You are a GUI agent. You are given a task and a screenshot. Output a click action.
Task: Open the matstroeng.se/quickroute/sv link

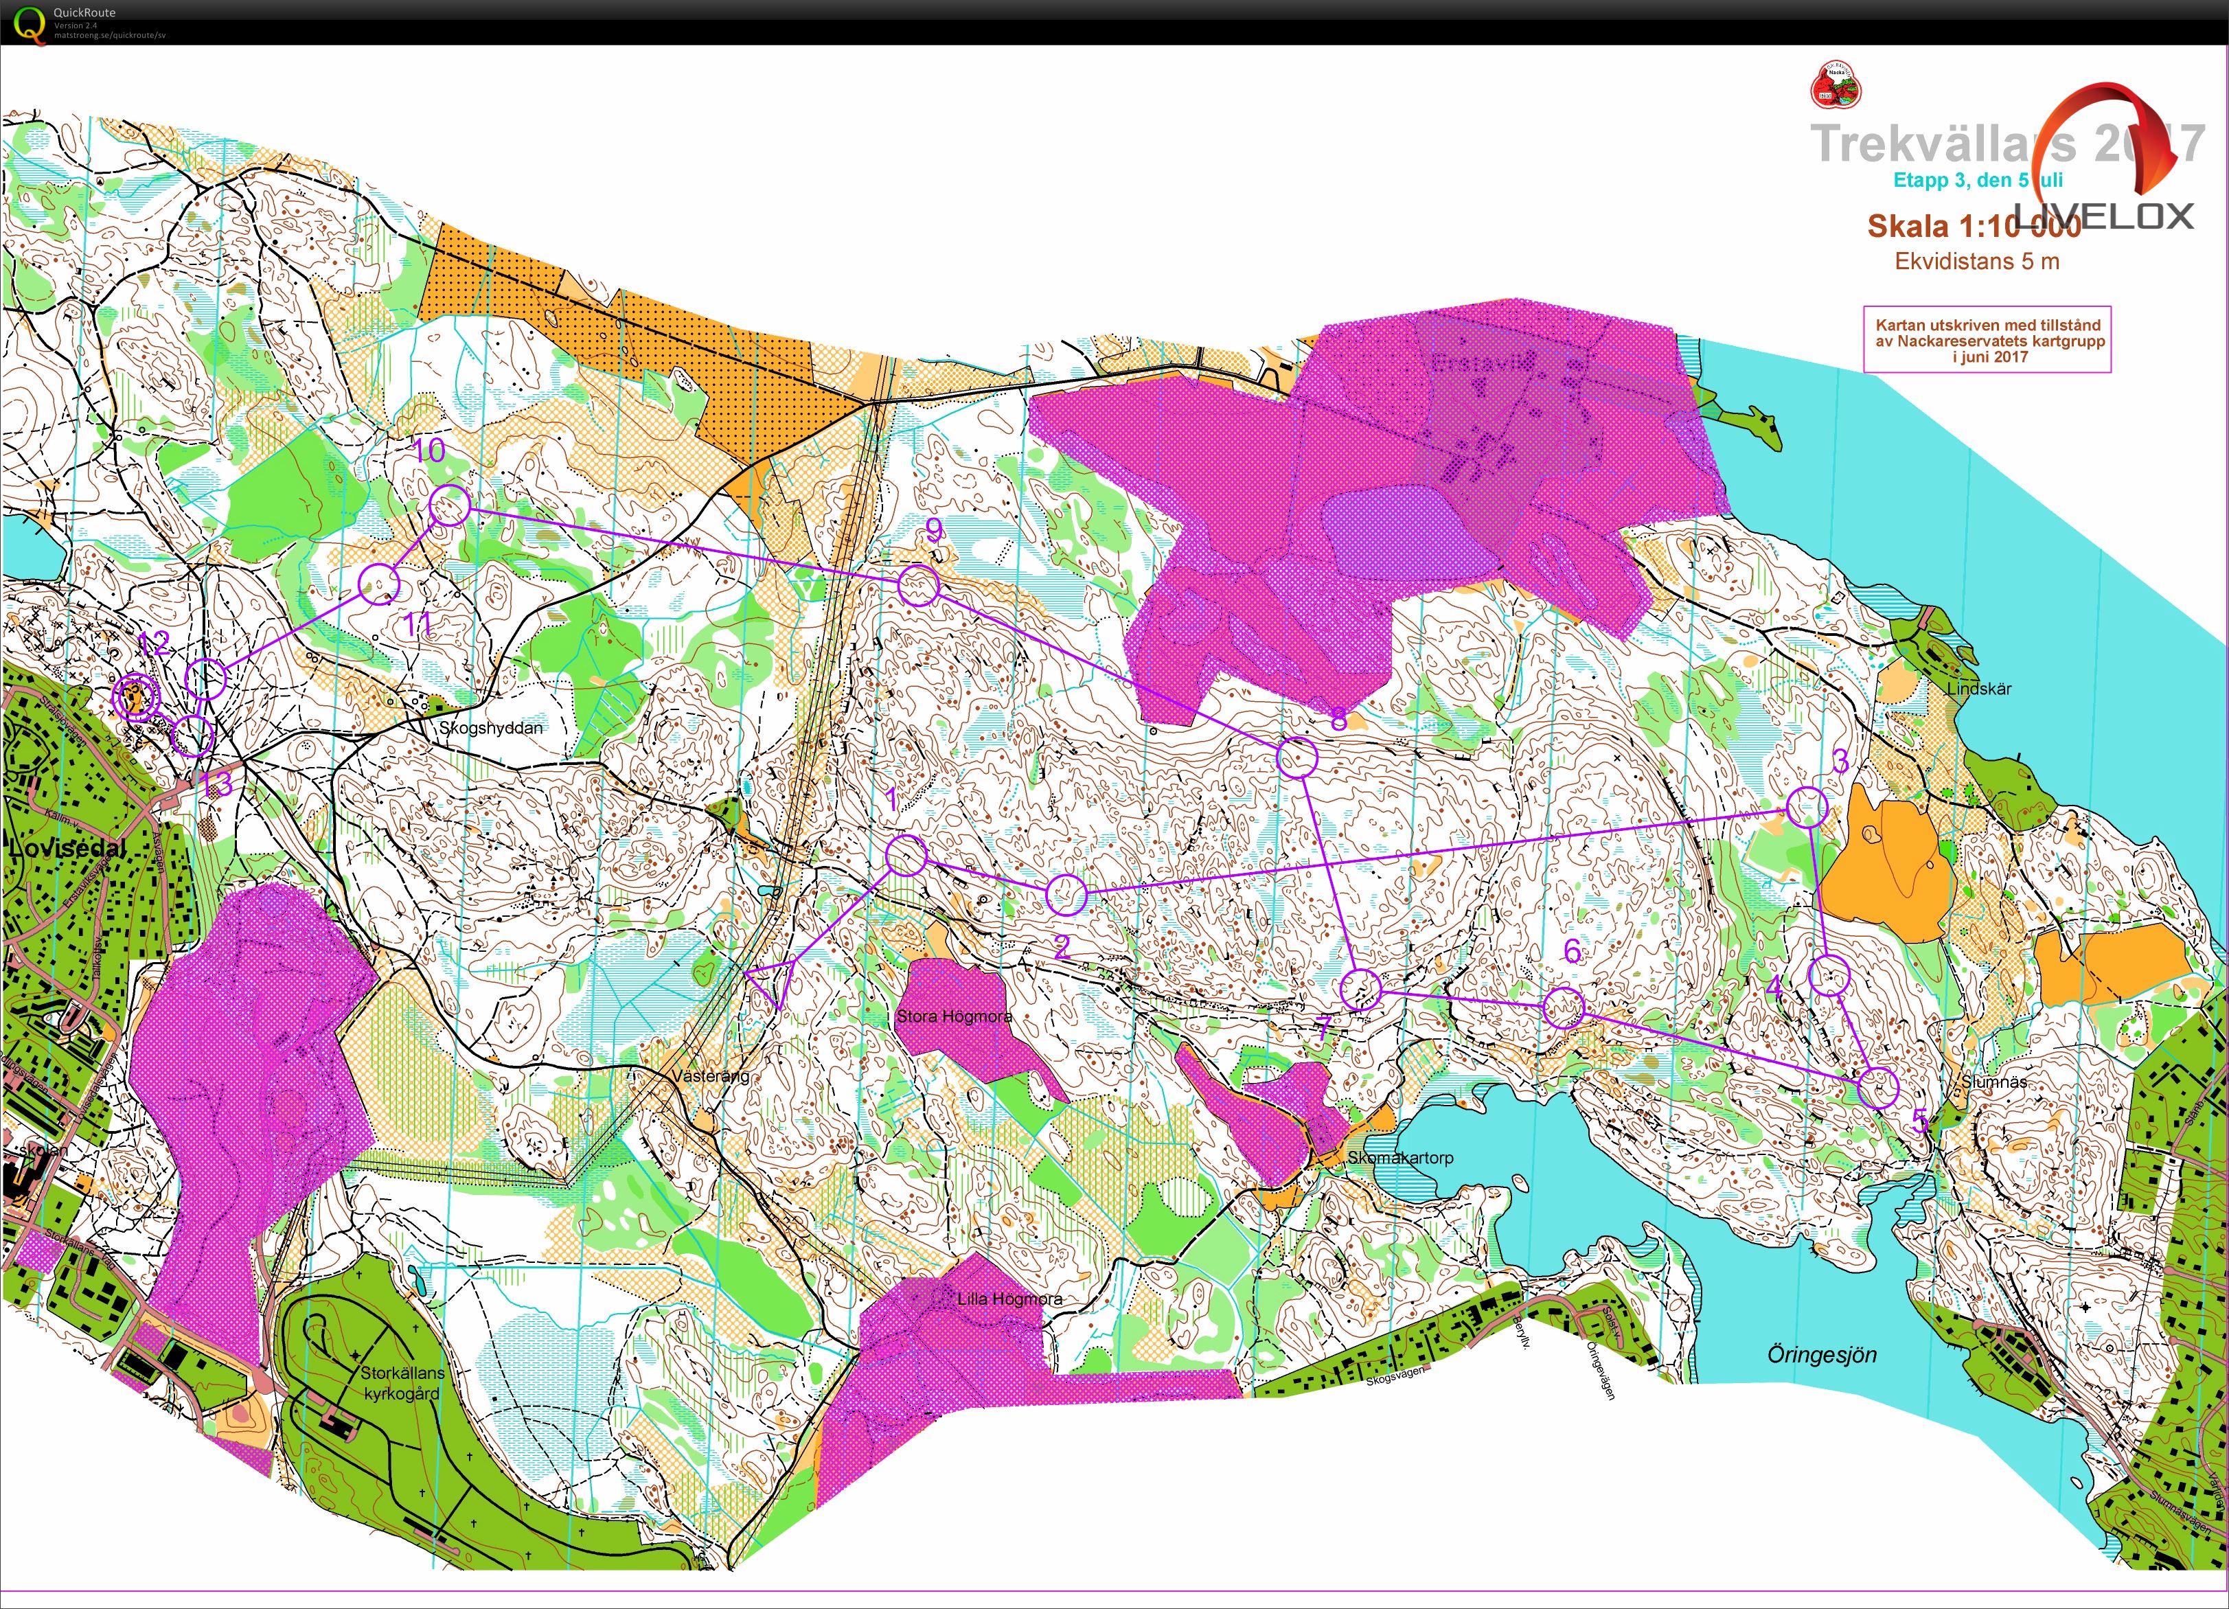point(109,34)
